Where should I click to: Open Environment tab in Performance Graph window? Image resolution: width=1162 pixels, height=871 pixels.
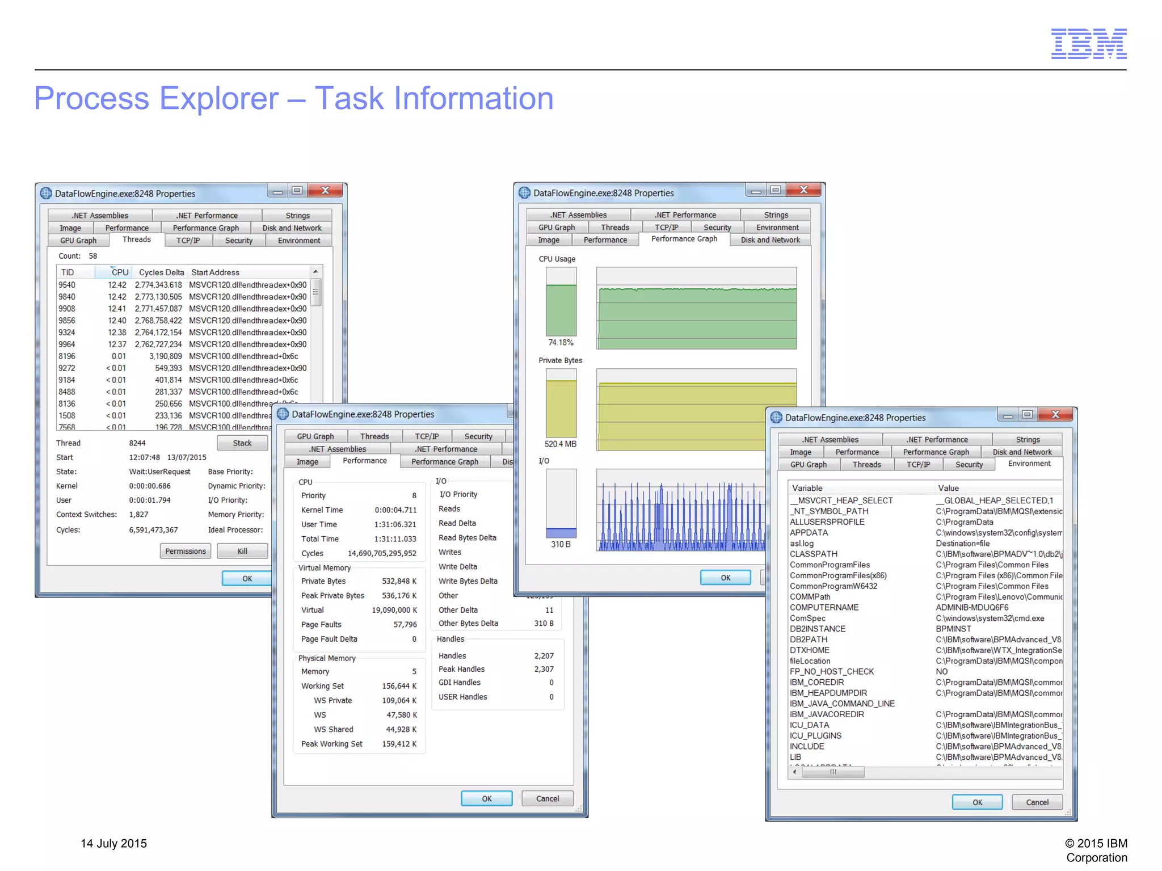point(777,228)
